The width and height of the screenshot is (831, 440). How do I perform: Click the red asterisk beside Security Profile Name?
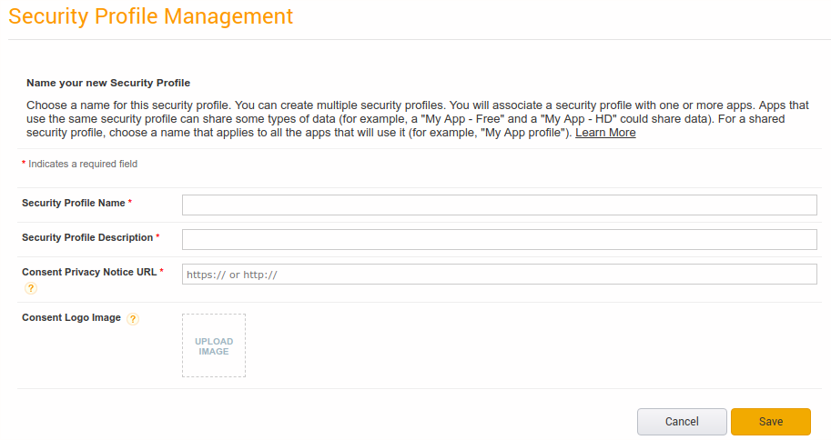(x=130, y=203)
